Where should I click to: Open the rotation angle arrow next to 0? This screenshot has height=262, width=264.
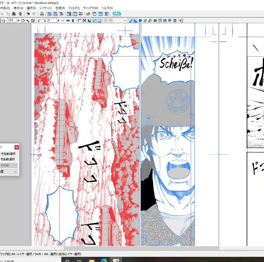tap(59, 21)
